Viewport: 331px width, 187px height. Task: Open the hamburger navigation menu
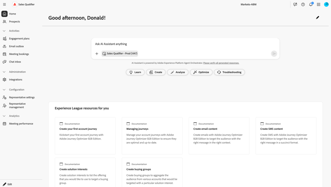point(4,4)
